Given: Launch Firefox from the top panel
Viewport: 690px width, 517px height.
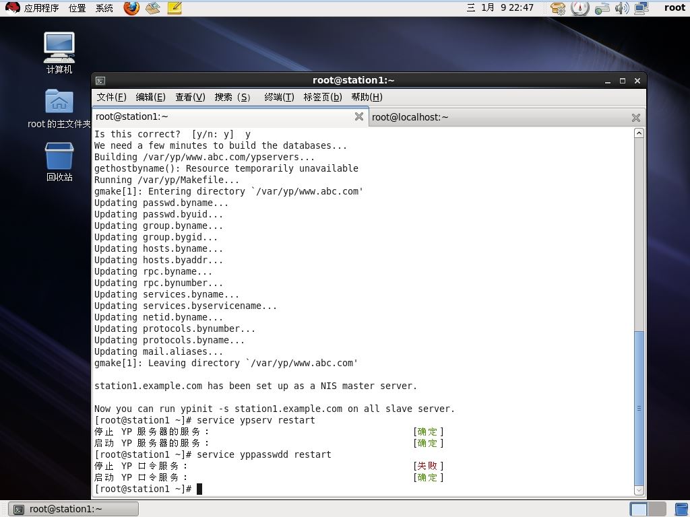Looking at the screenshot, I should [131, 8].
